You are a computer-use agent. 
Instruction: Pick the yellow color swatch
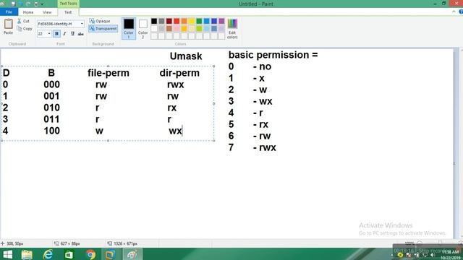pos(192,21)
